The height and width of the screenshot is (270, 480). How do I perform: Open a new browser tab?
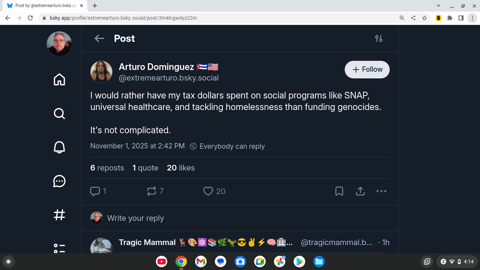[95, 6]
